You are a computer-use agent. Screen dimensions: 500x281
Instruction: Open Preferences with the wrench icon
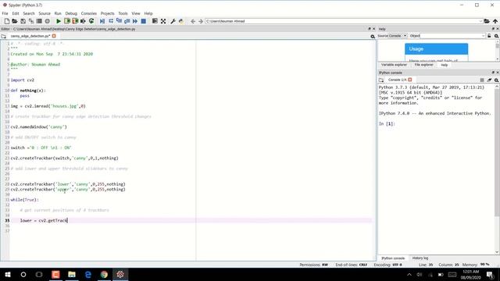(173, 21)
